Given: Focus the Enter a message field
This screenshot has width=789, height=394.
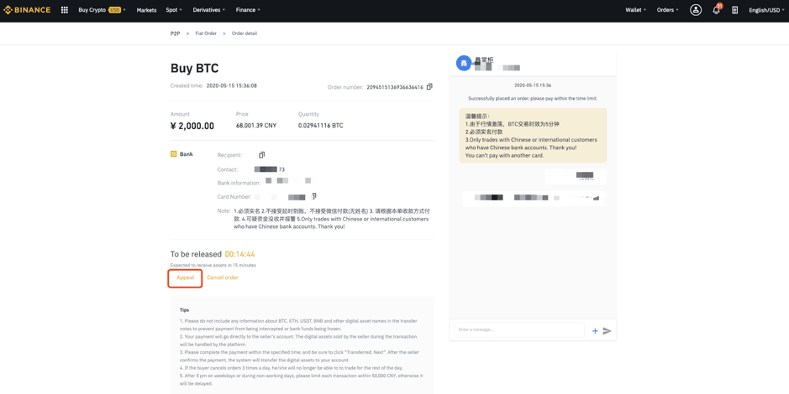Looking at the screenshot, I should tap(519, 329).
